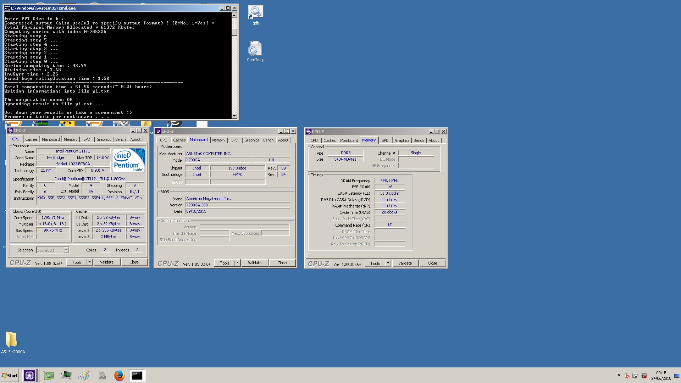
Task: Switch to Caches tab in first CPU-Z window
Action: coord(32,139)
